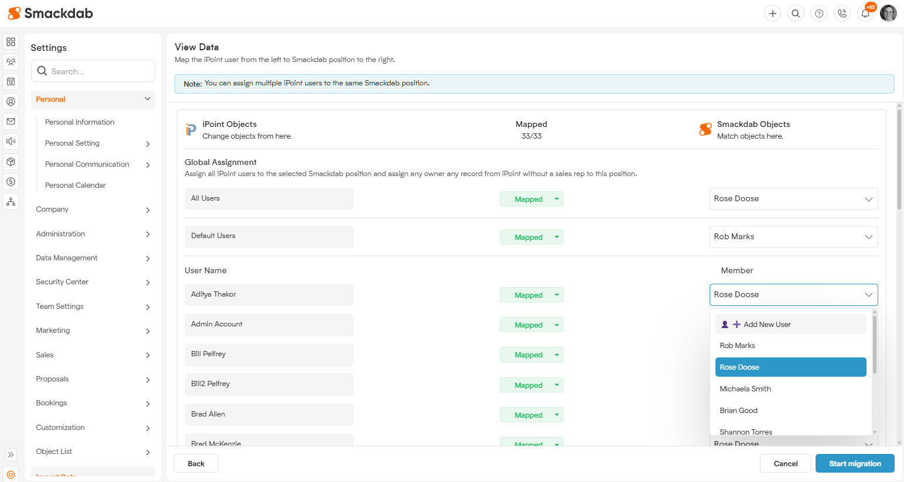Open the megaphone icon in left sidebar

[11, 141]
